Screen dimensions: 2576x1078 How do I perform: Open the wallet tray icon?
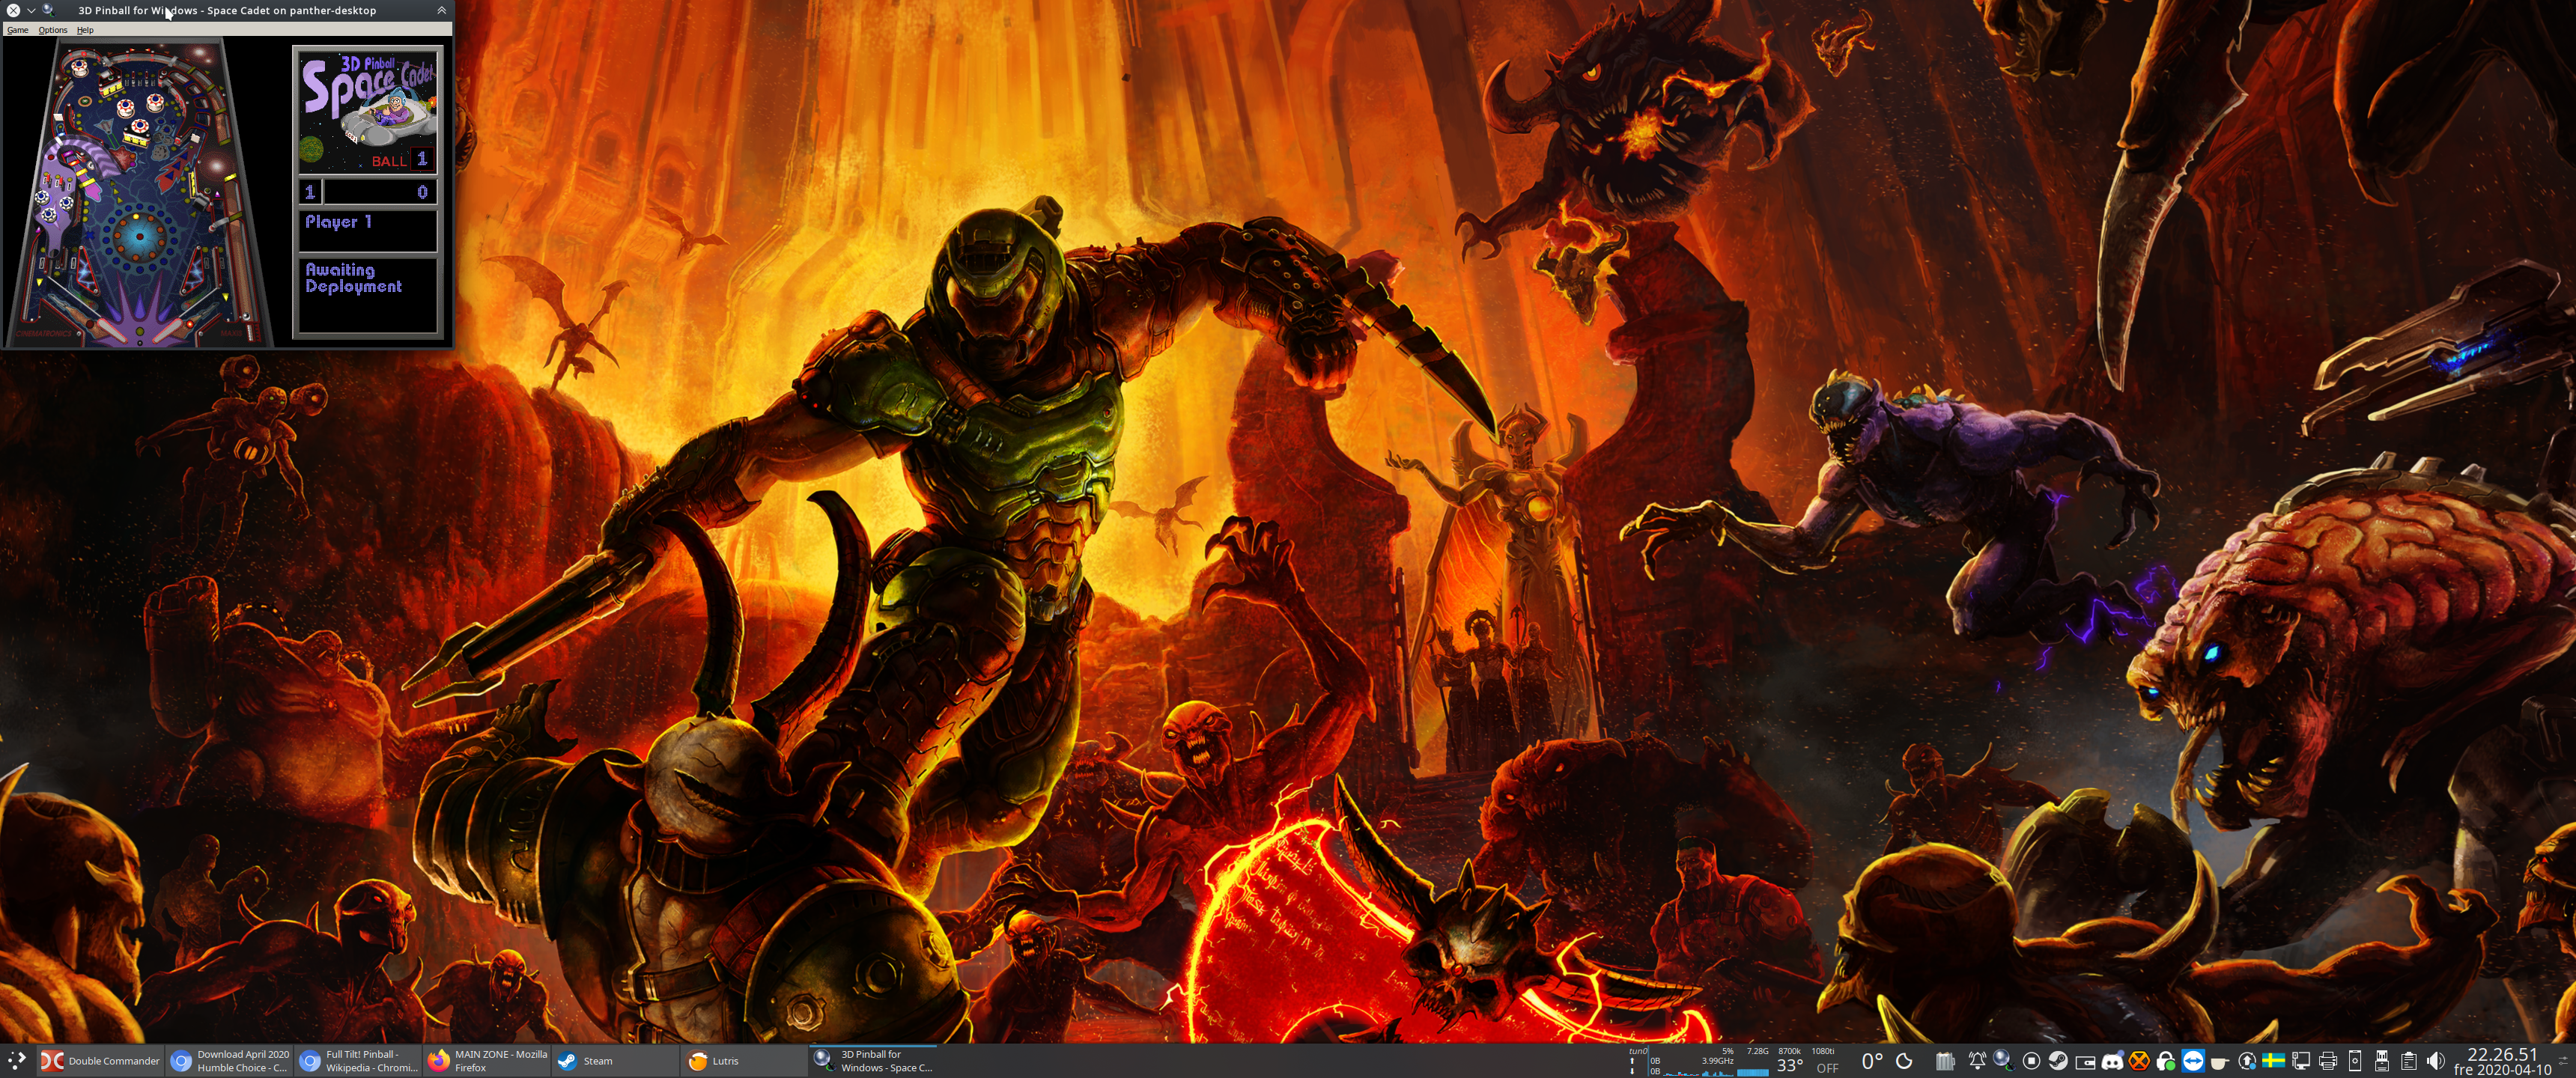coord(2085,1062)
